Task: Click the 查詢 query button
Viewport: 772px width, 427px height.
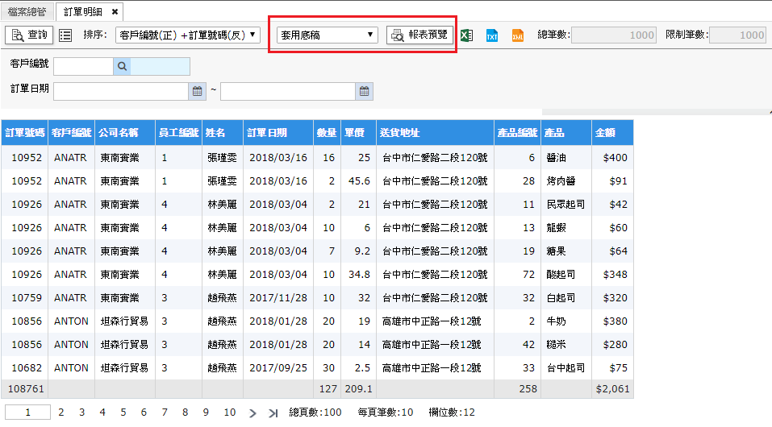Action: coord(29,35)
